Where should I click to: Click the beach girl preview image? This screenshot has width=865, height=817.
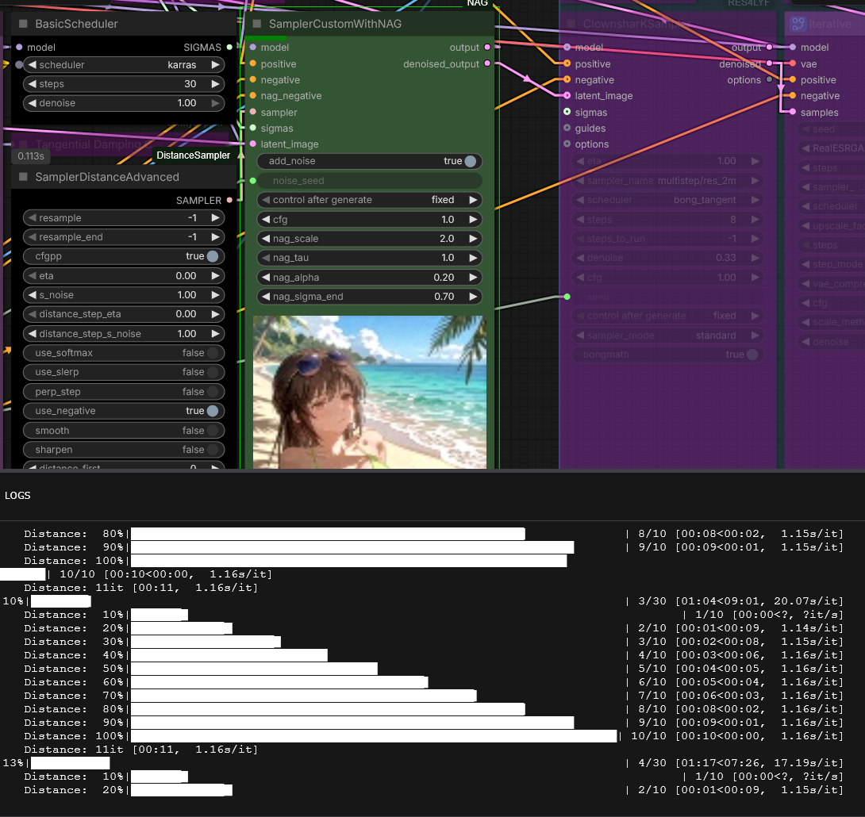[370, 392]
